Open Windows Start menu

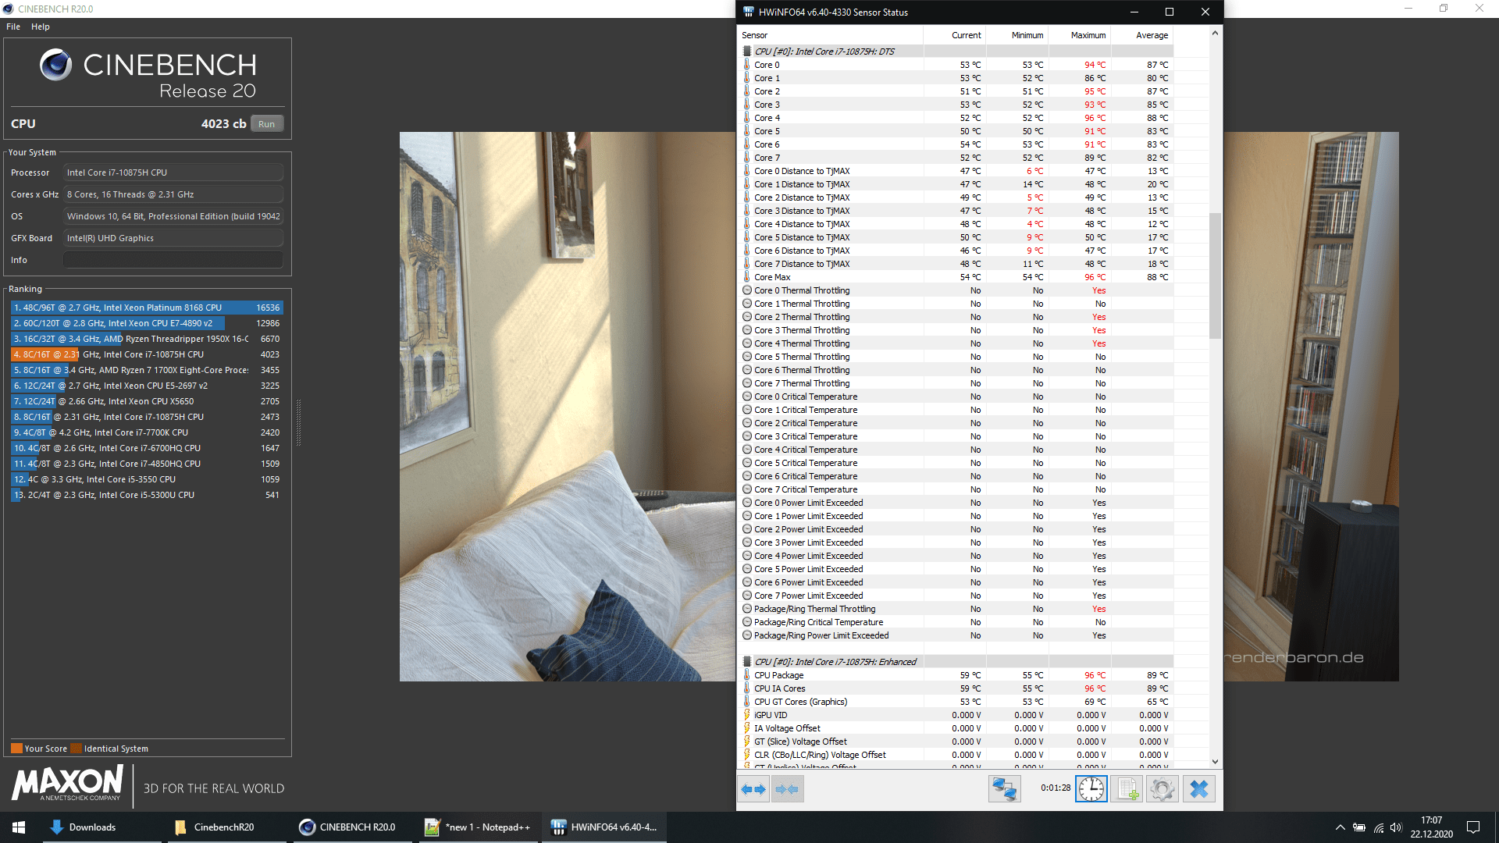click(19, 827)
